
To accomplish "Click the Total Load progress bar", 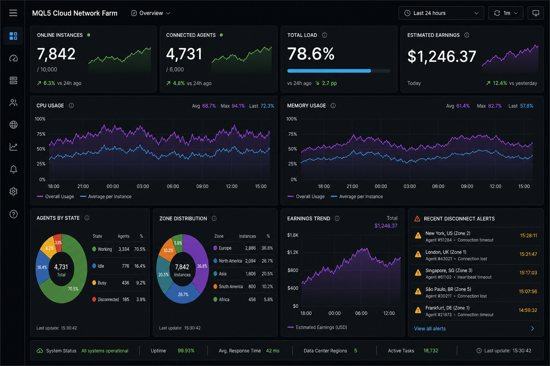I will [x=339, y=71].
